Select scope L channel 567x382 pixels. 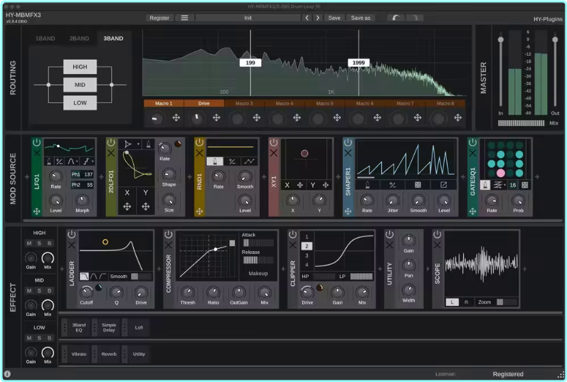click(x=452, y=302)
